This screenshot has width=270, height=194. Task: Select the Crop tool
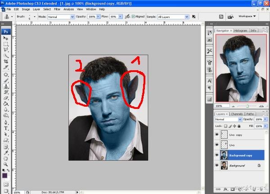6,61
